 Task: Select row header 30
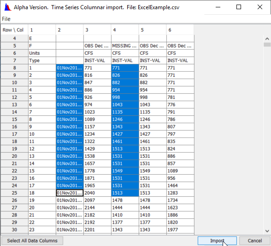[x=14, y=230]
